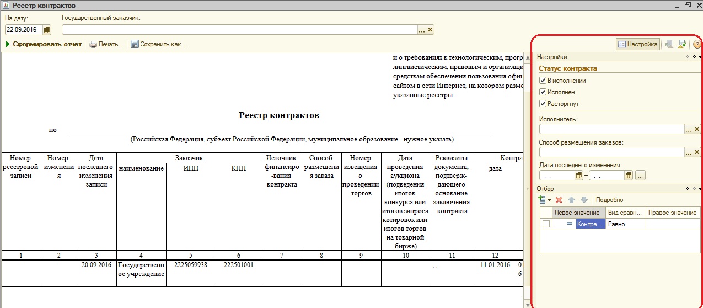Delete selected filter row with red X
Screen dimensions: 703x308
559,200
